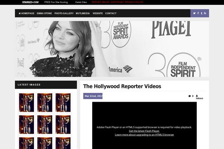The width and height of the screenshot is (224, 149).
Task: Open The Hollywood Reporter Videos post title
Action: click(122, 86)
